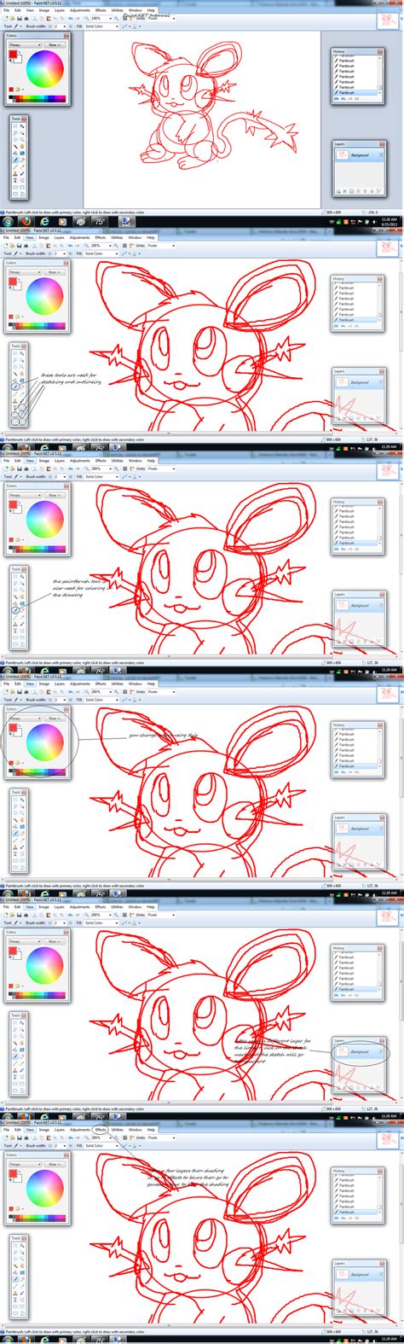The height and width of the screenshot is (1344, 404).
Task: Click the '800 x 600' image size readout in the zoomed-out screenshot's status bar
Action: [332, 212]
